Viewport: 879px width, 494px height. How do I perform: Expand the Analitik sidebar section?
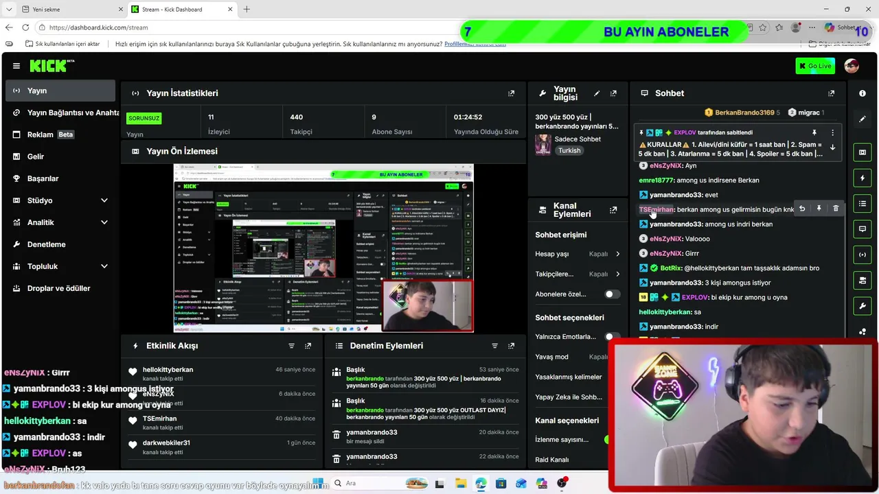(x=60, y=222)
